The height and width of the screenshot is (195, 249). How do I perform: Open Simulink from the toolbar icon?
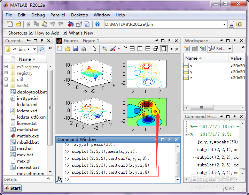coord(71,24)
